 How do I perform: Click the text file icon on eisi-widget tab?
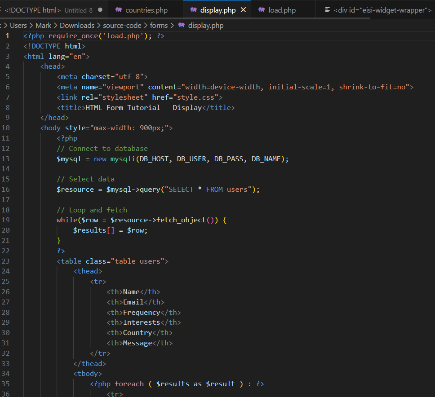pos(327,10)
